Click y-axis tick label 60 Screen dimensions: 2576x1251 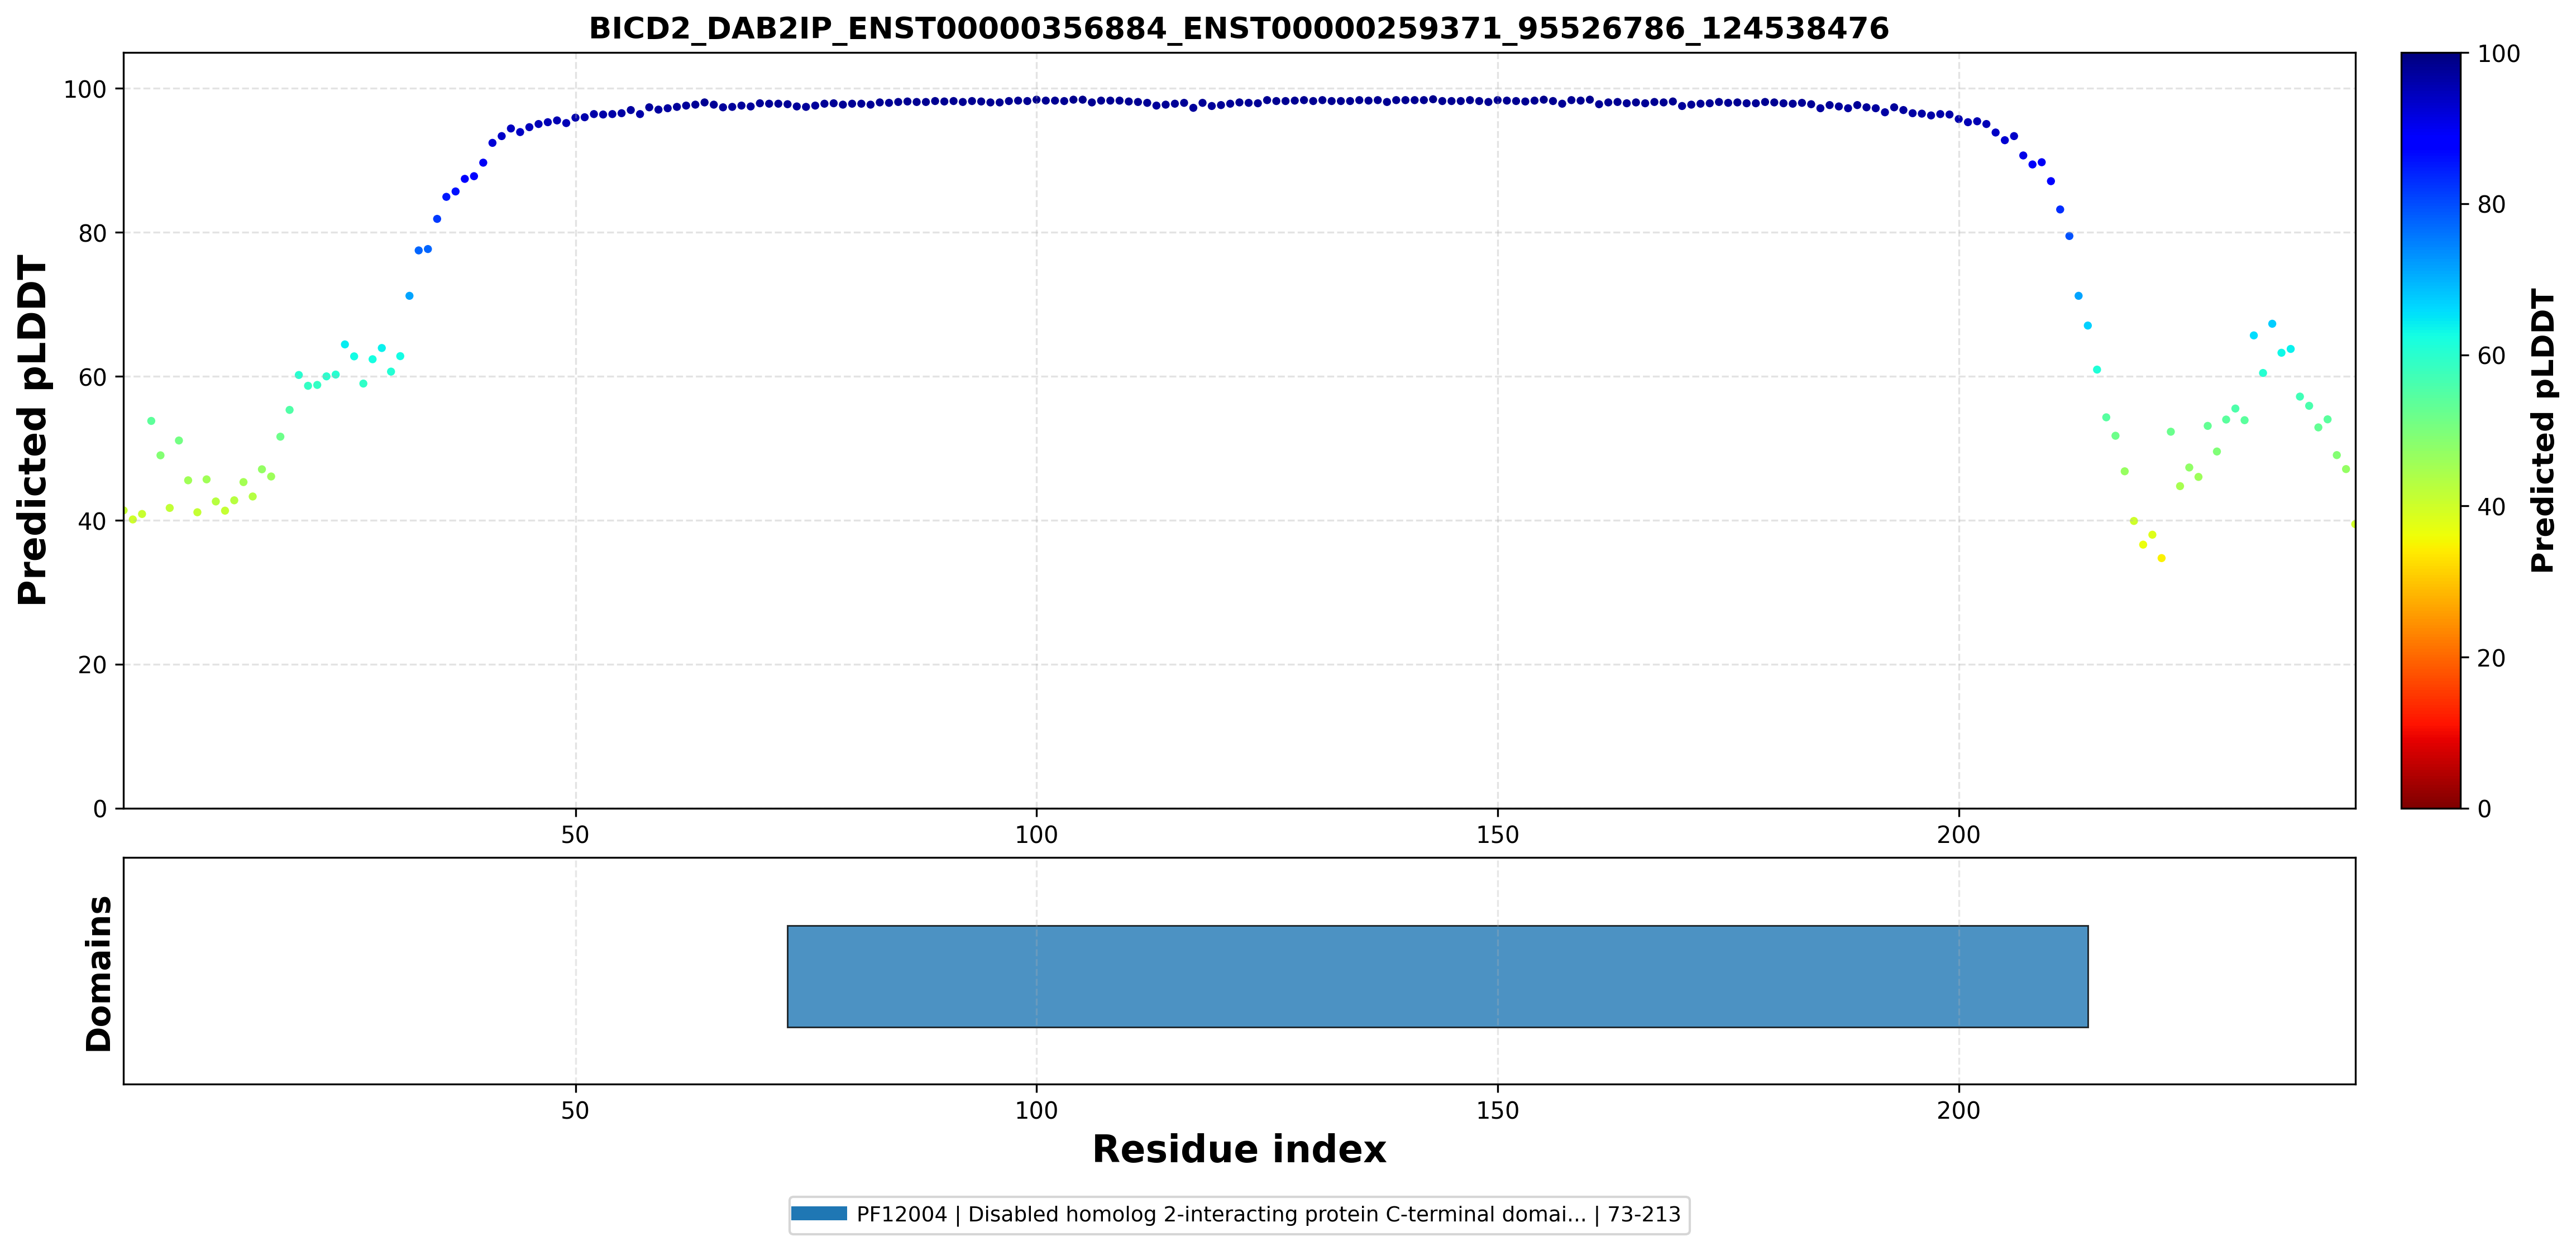pos(92,377)
